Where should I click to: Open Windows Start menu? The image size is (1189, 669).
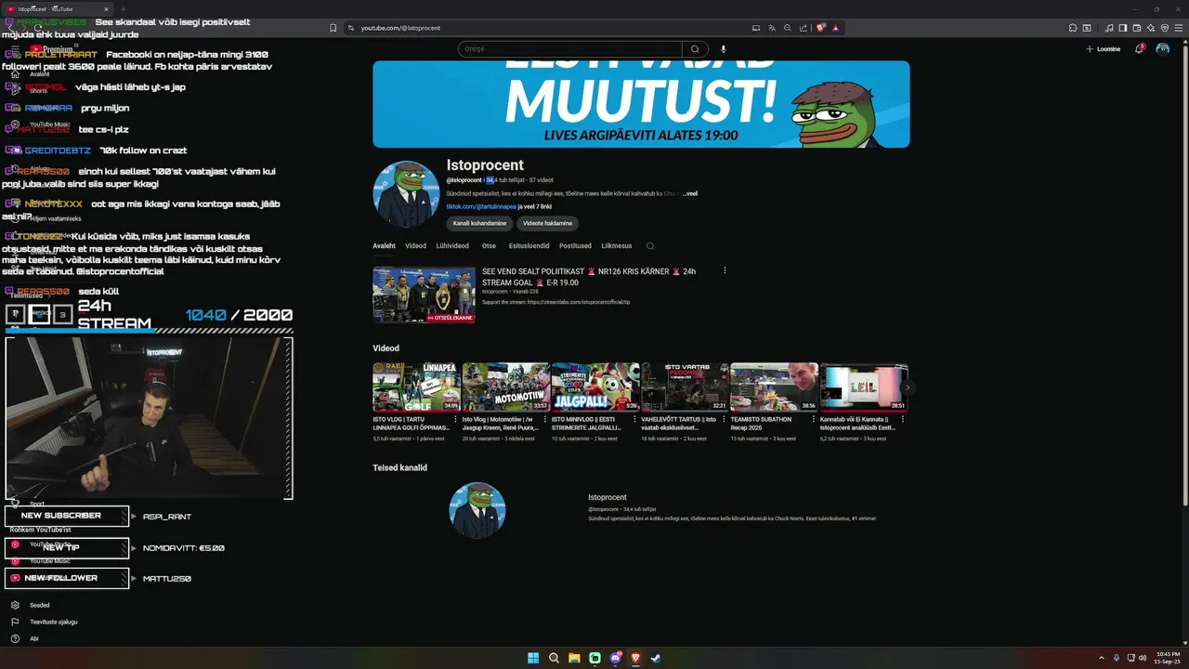click(533, 658)
